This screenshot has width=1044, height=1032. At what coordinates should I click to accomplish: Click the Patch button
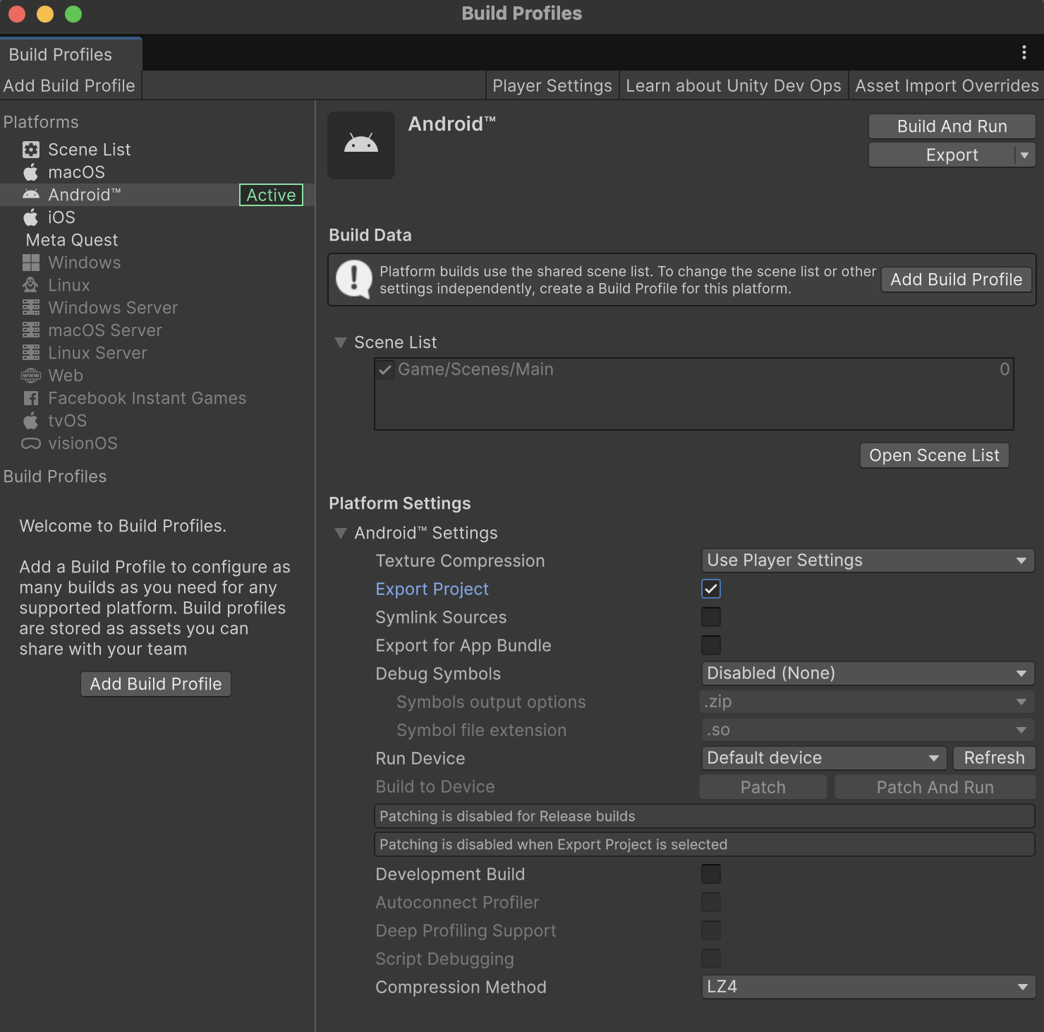point(763,787)
